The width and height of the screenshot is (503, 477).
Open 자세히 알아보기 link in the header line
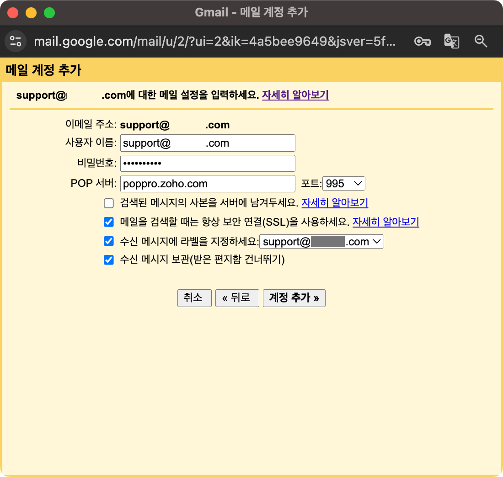[295, 95]
